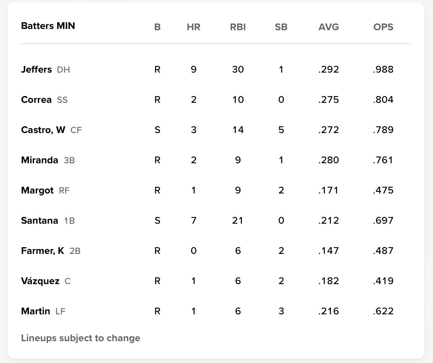Click the SB column header
This screenshot has height=363, width=433.
(281, 27)
